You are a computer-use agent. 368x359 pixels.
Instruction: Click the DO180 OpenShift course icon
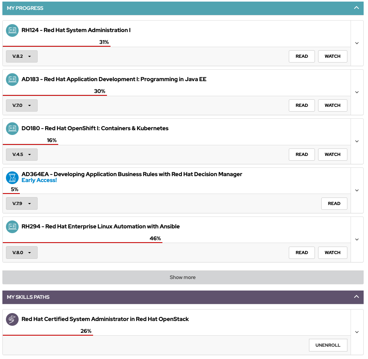(x=12, y=129)
